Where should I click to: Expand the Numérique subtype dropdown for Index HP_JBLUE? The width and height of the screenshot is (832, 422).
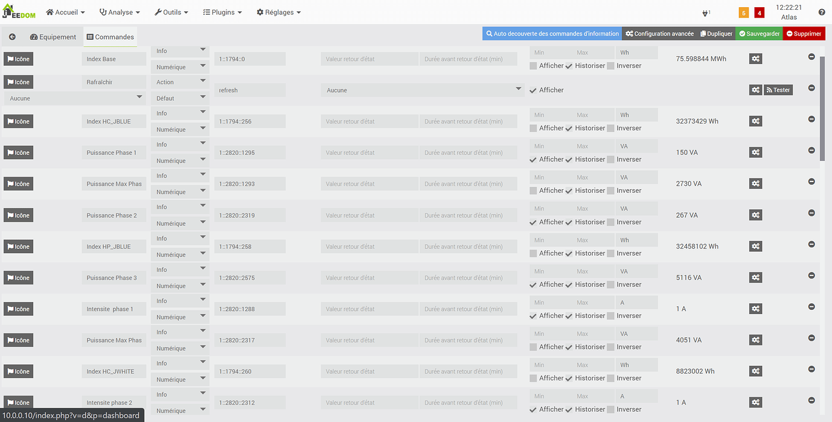tap(180, 254)
